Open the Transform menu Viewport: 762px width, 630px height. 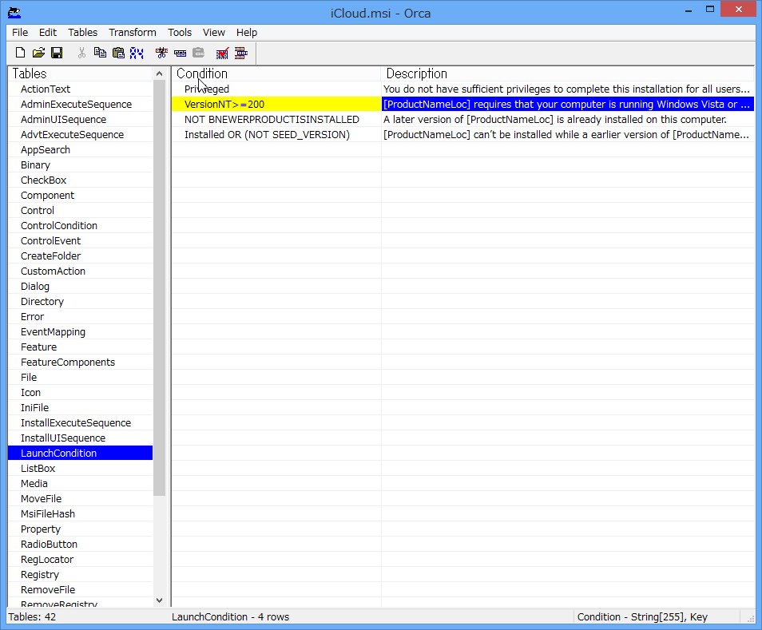click(x=133, y=32)
